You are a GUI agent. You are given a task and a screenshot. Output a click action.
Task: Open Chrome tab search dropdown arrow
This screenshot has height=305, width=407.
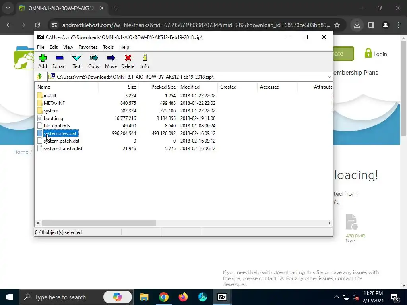click(x=8, y=8)
